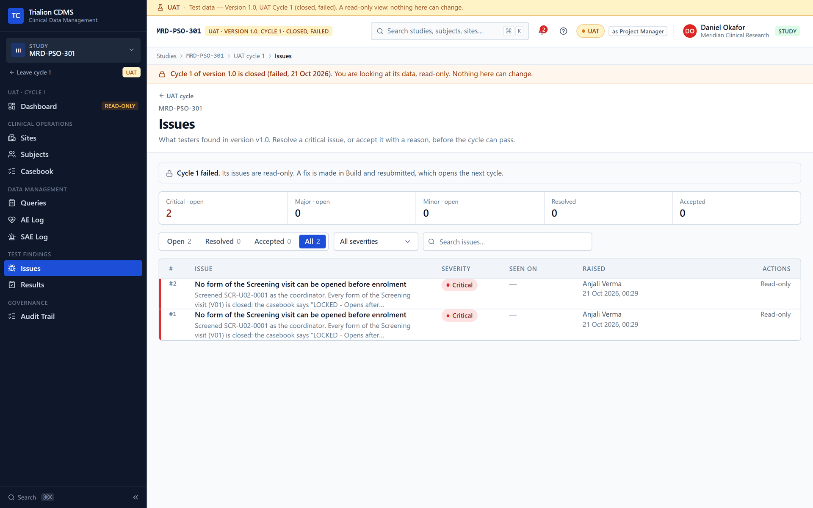
Task: Click the Dashboard grid icon in sidebar
Action: [12, 106]
